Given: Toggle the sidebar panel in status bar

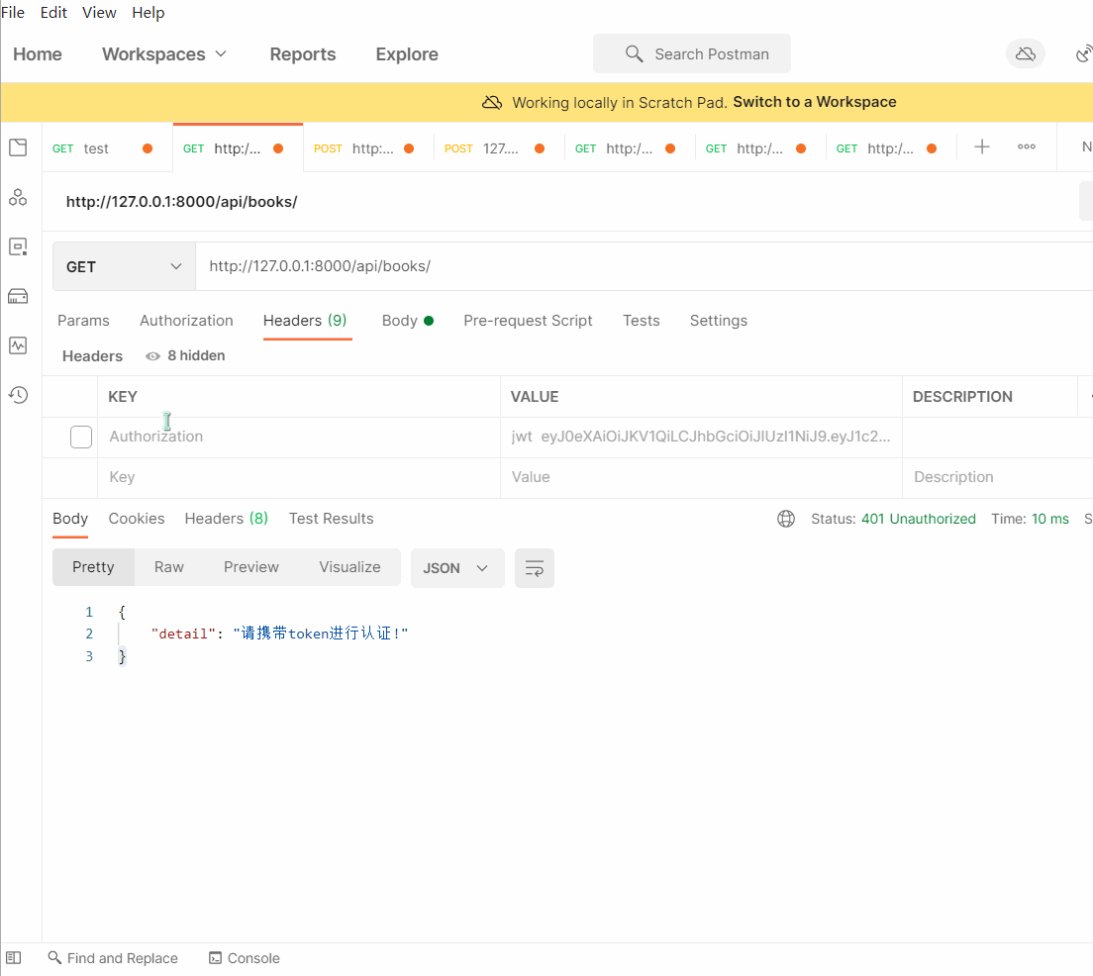Looking at the screenshot, I should (x=14, y=958).
